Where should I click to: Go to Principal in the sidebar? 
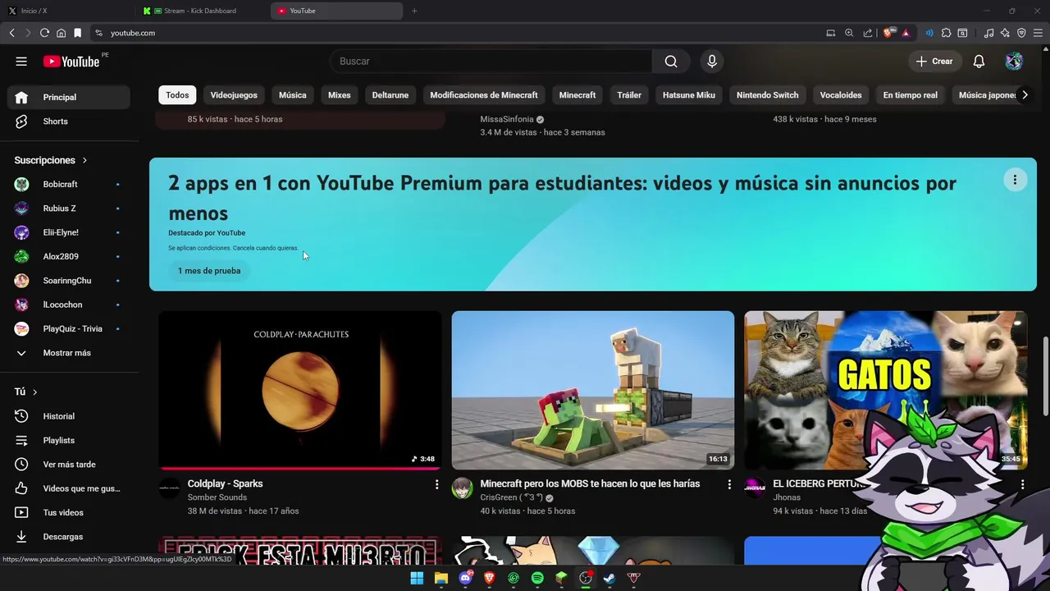(69, 98)
